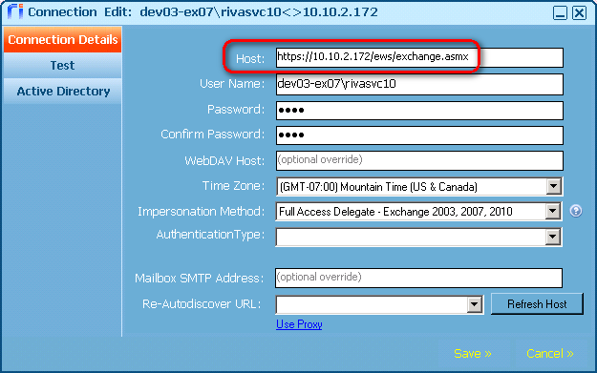This screenshot has width=597, height=373.
Task: Click the AuthenticationType label
Action: click(x=210, y=235)
